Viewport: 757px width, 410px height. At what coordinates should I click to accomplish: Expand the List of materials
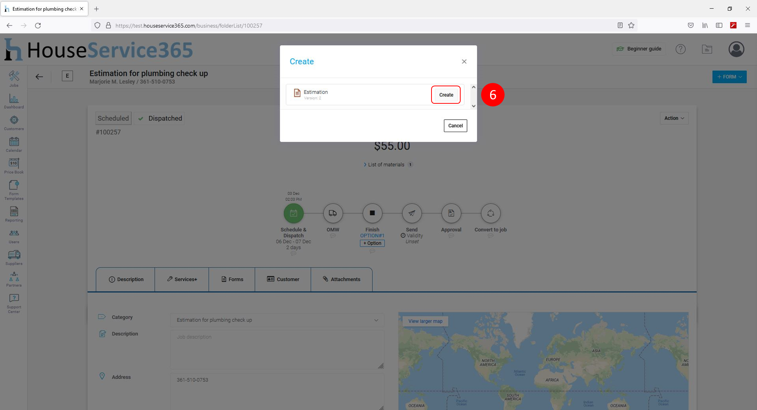386,165
